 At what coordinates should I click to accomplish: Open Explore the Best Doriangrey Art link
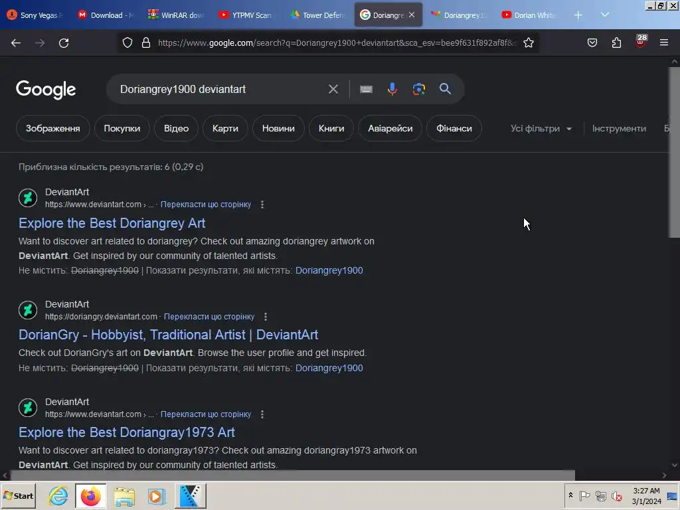(112, 223)
